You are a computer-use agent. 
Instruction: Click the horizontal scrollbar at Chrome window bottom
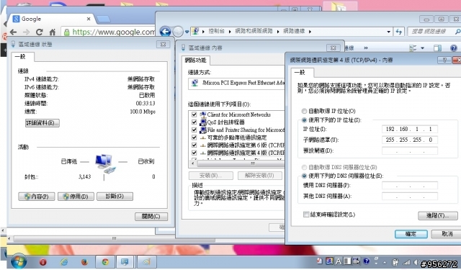coord(114,238)
